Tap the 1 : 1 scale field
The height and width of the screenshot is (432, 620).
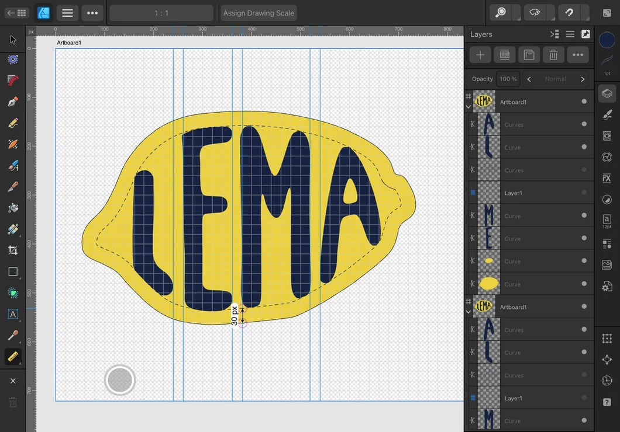[x=161, y=13]
